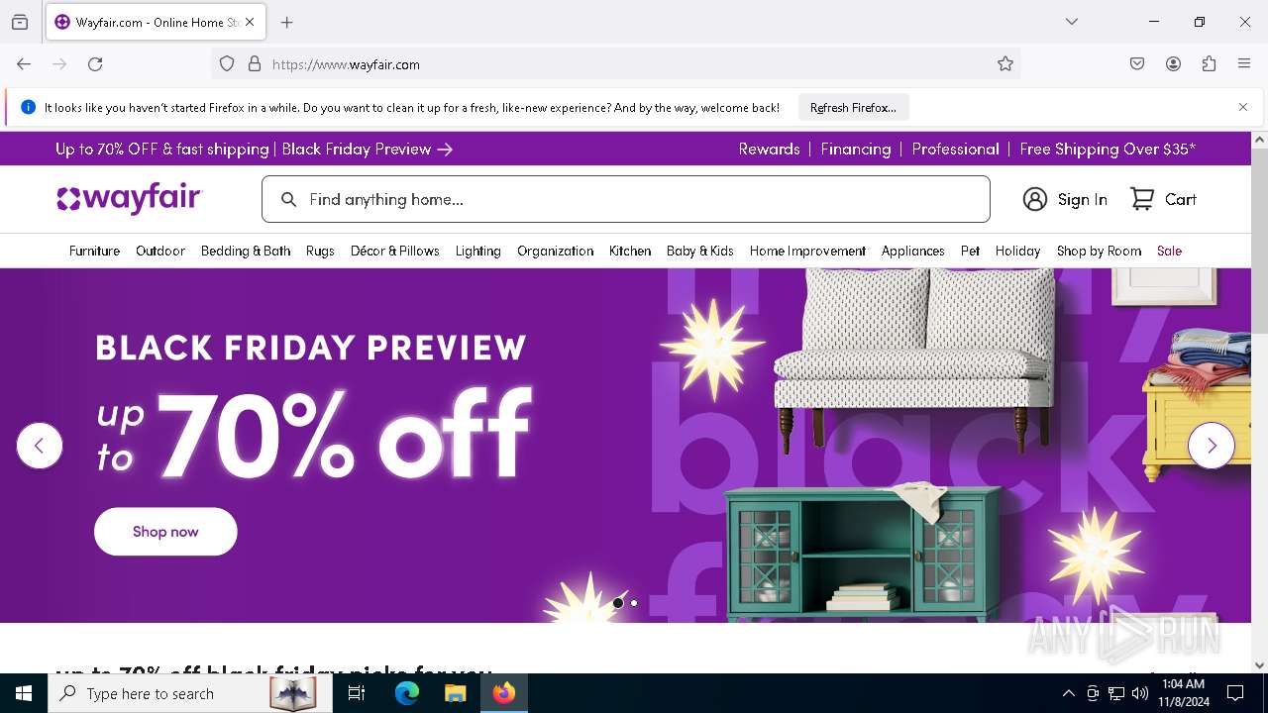Click the Firefox taskbar icon
The height and width of the screenshot is (713, 1268).
click(x=504, y=693)
